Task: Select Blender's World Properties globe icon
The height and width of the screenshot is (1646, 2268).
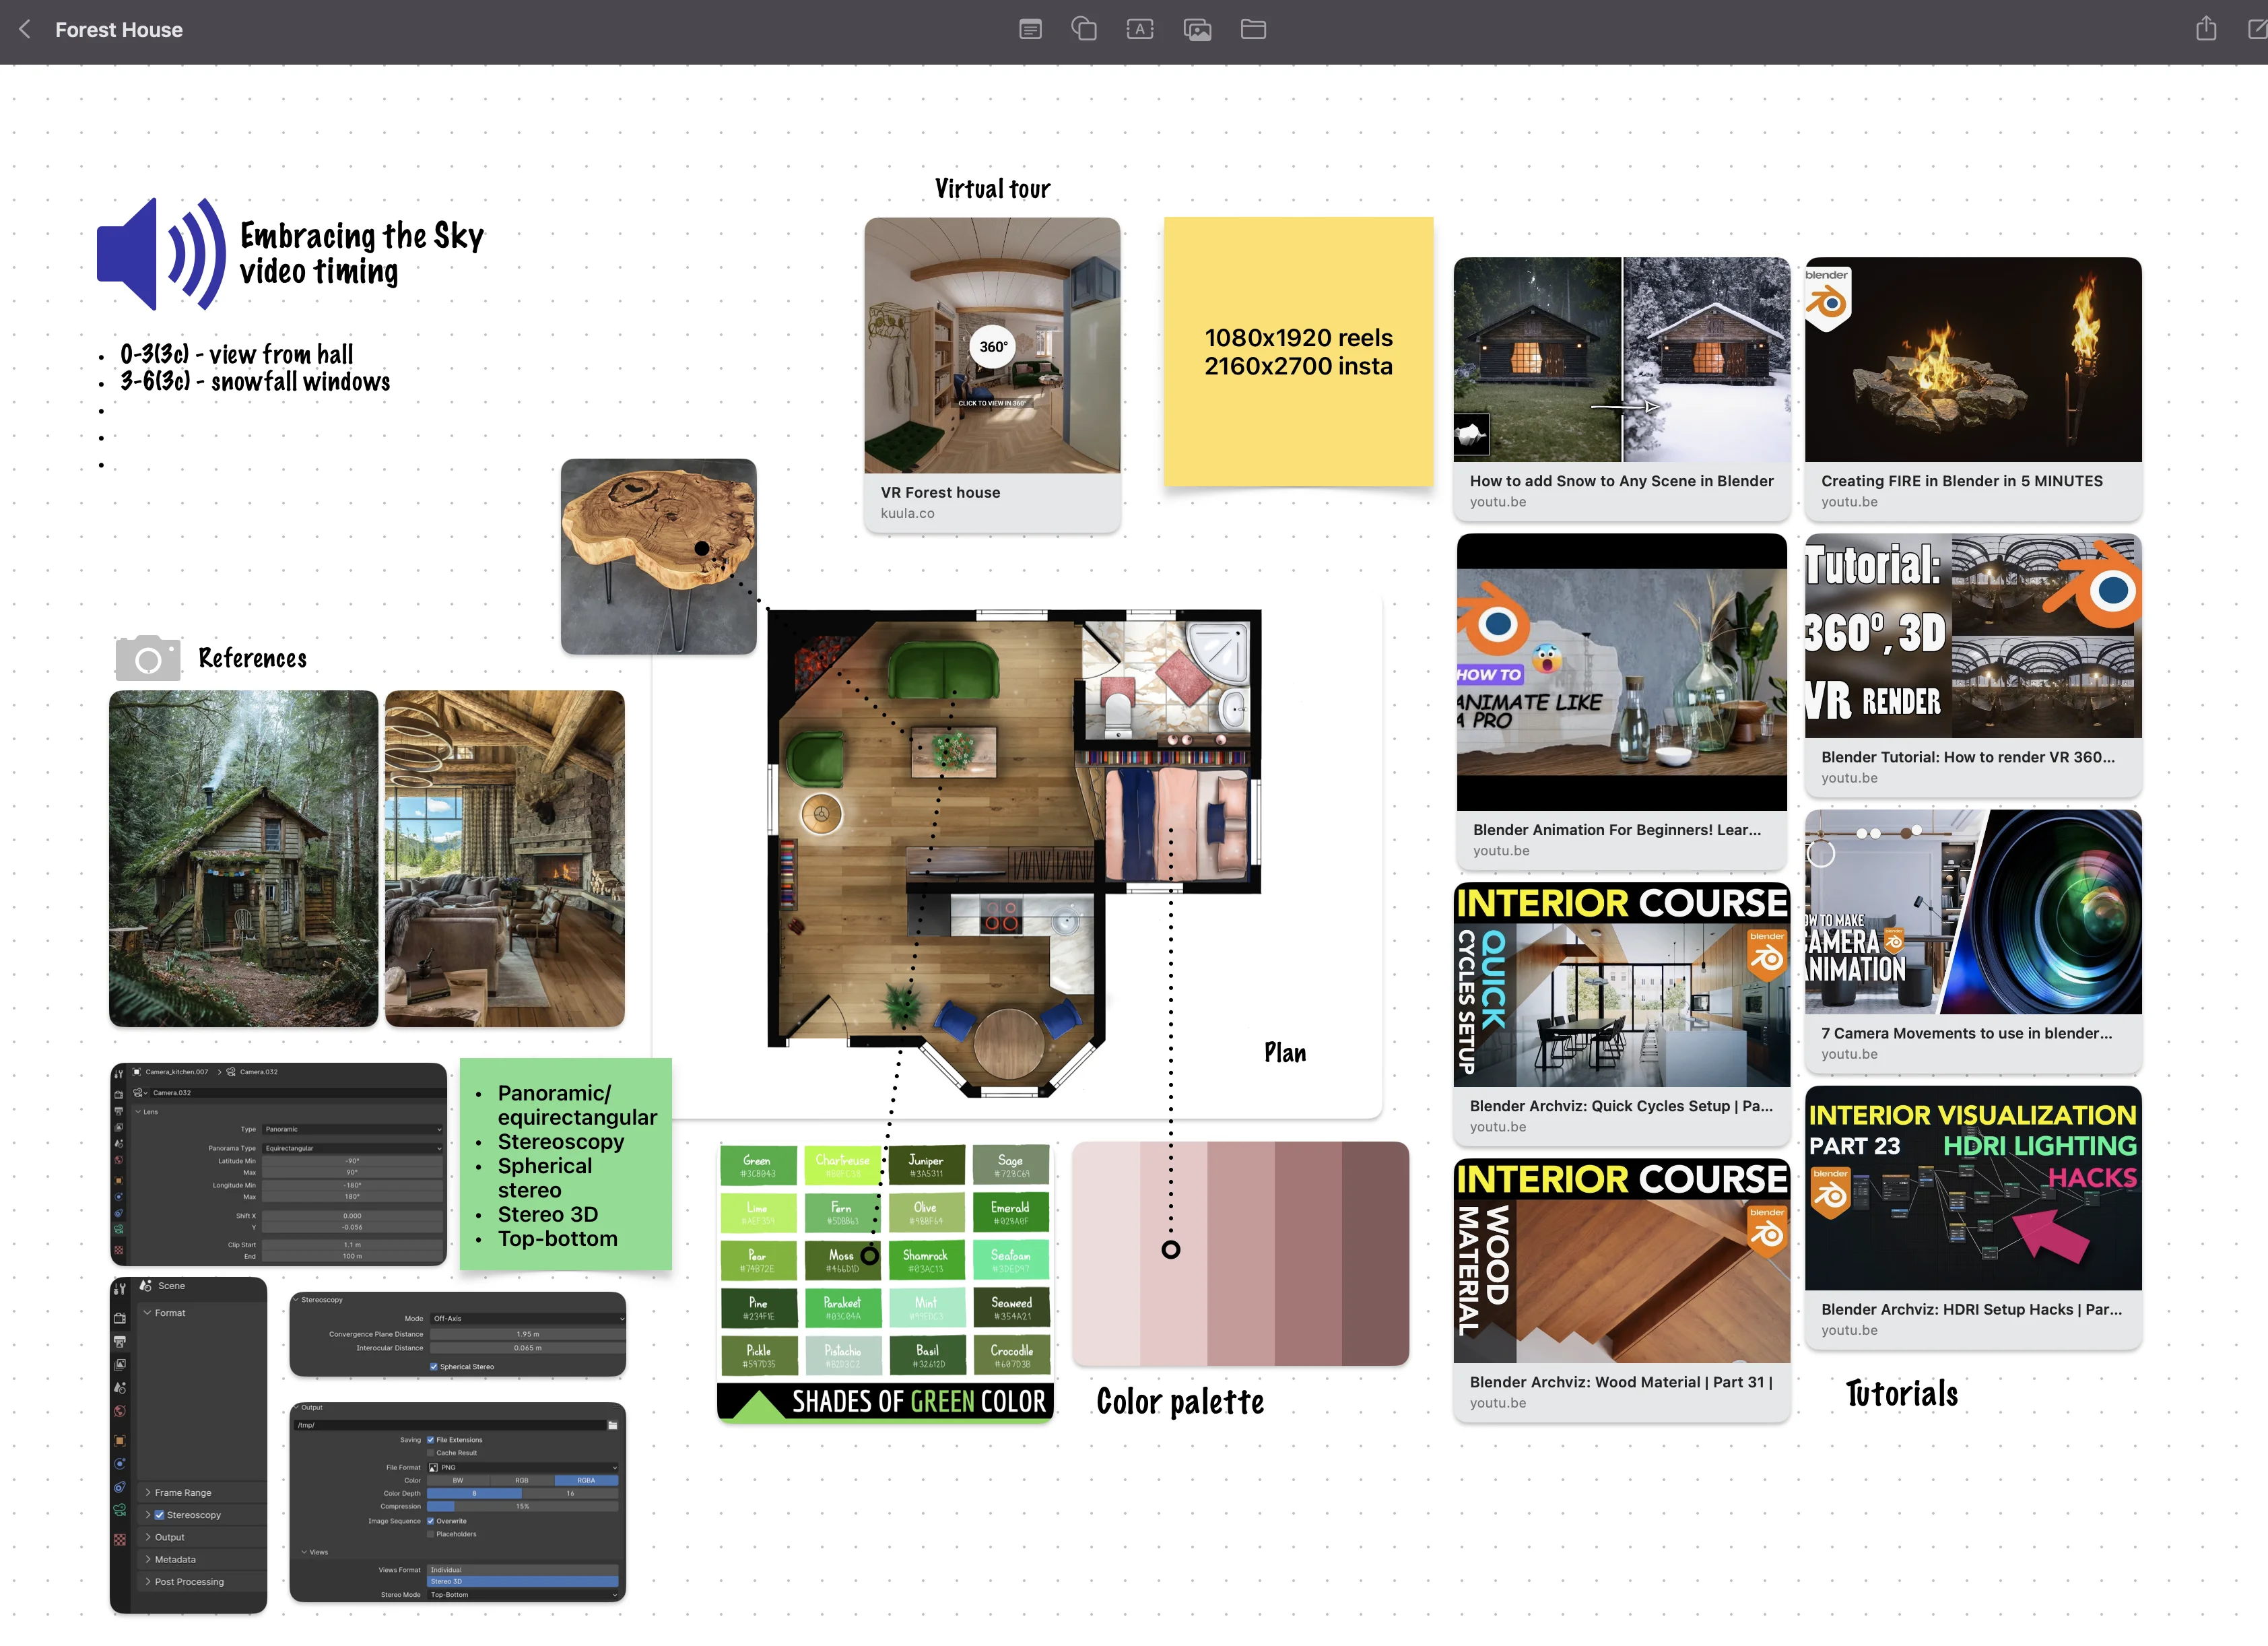Action: click(120, 1412)
